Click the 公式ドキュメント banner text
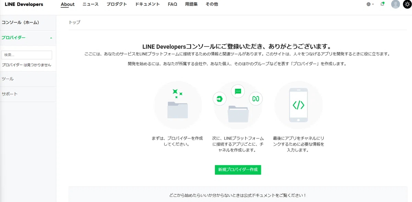This screenshot has width=412, height=202. pos(238,195)
